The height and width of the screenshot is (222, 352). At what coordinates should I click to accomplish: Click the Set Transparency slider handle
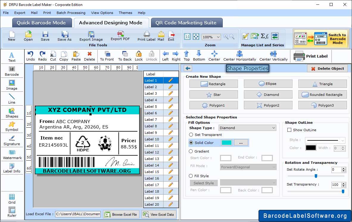343,191
